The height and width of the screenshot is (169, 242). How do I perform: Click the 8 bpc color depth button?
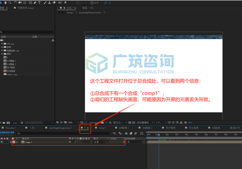point(15,123)
